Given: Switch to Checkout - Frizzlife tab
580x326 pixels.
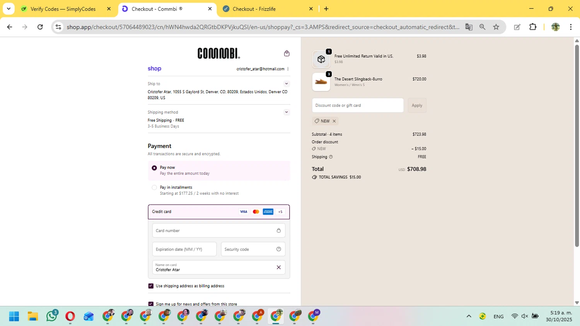Looking at the screenshot, I should (x=254, y=9).
